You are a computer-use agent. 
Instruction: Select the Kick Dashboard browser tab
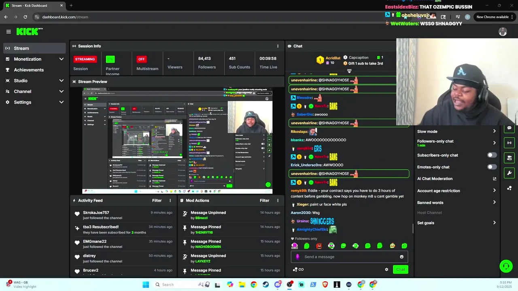[x=34, y=5]
